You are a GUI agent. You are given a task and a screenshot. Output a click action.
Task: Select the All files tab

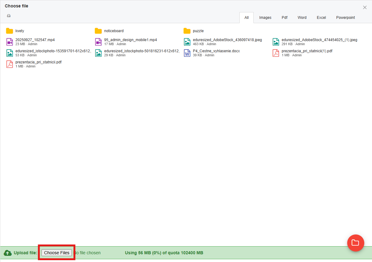coord(247,18)
